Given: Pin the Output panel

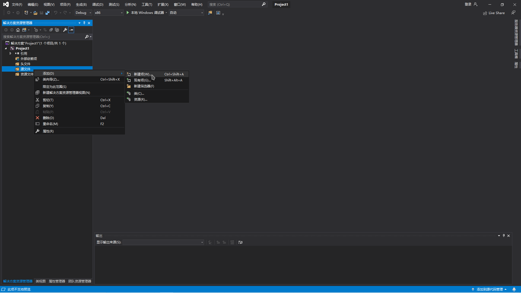Looking at the screenshot, I should point(504,236).
